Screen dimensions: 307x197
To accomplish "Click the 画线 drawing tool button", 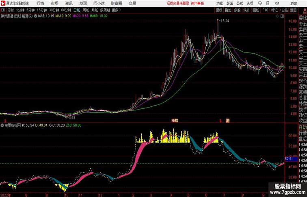I will (x=256, y=10).
